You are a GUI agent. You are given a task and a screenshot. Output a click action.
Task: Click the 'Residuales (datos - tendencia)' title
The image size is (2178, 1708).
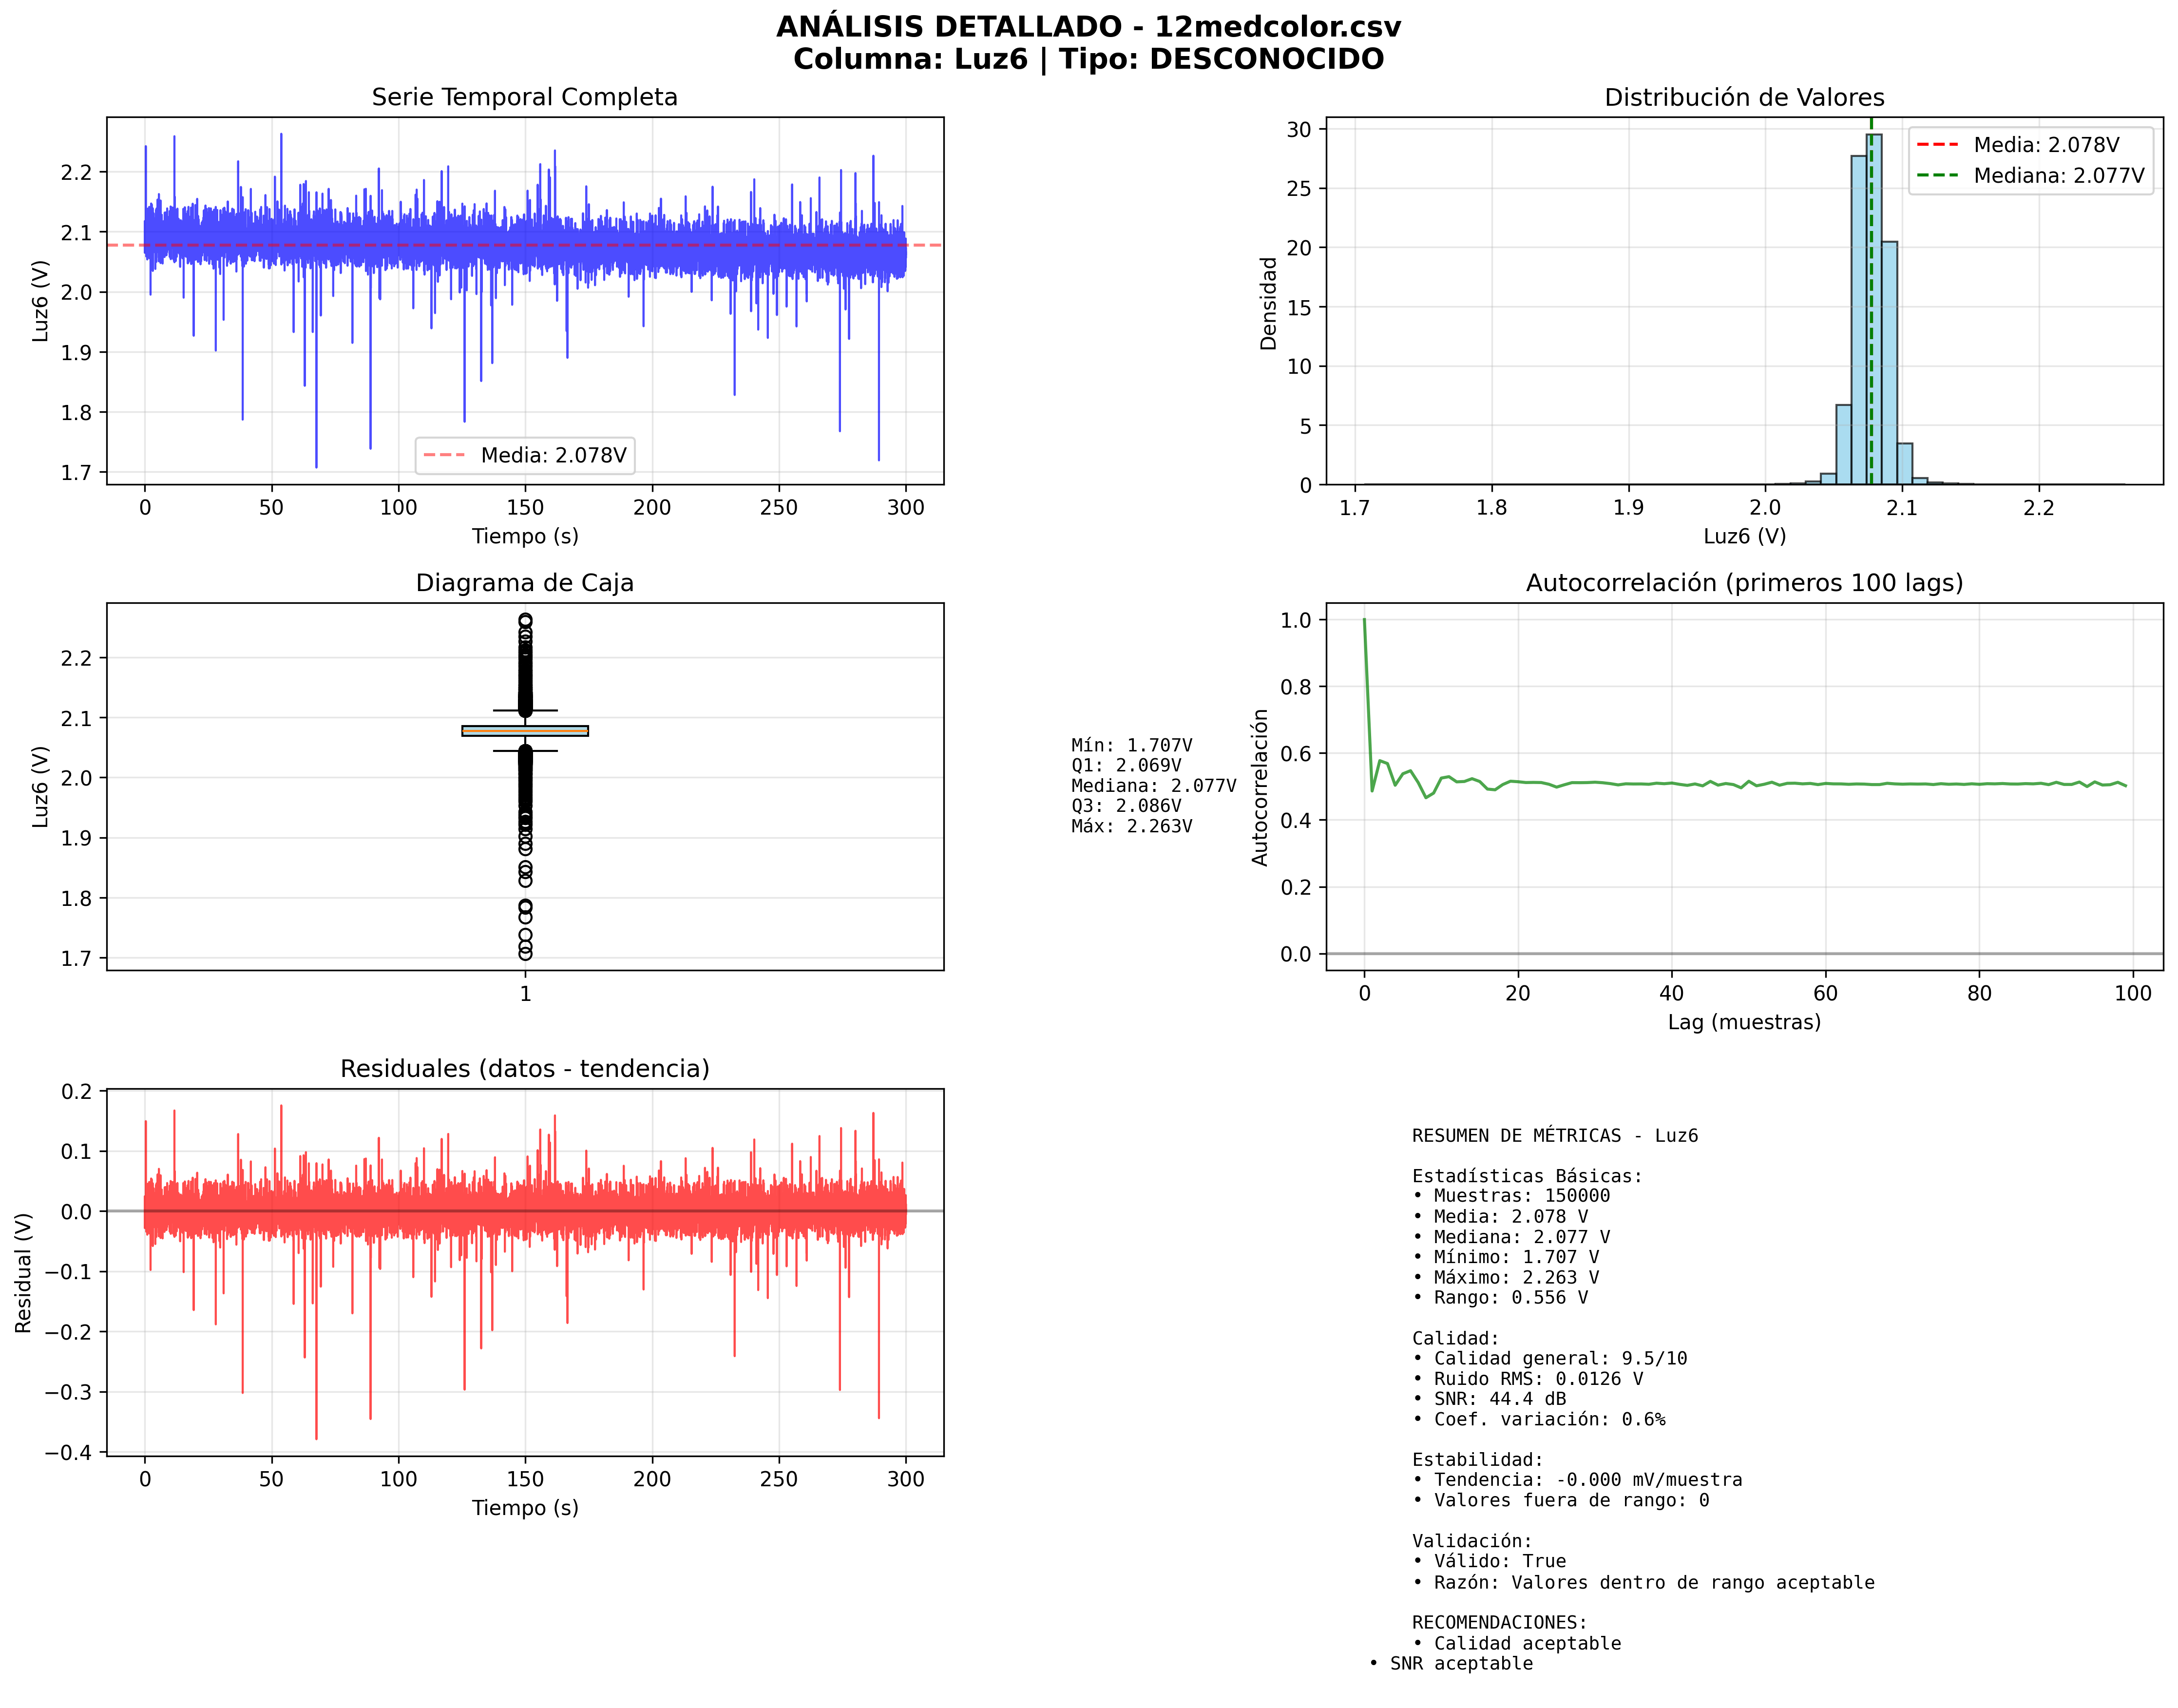point(524,1069)
